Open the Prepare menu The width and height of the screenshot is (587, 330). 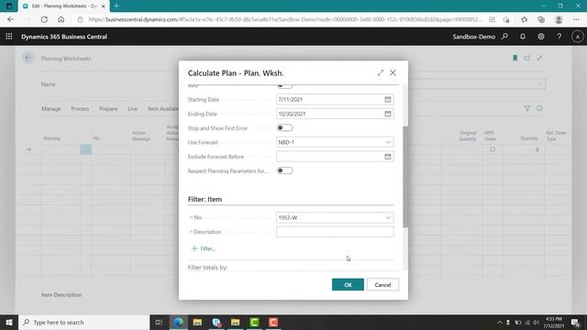point(108,108)
